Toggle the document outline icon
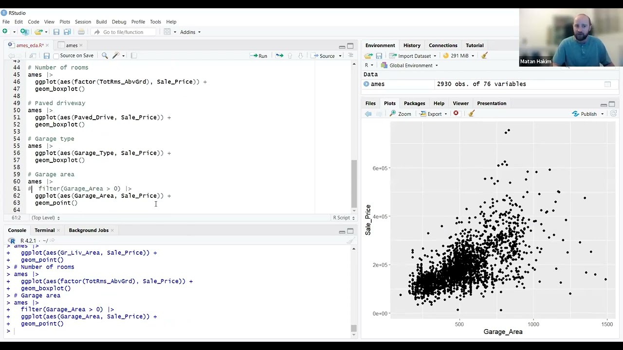The image size is (623, 350). click(350, 56)
